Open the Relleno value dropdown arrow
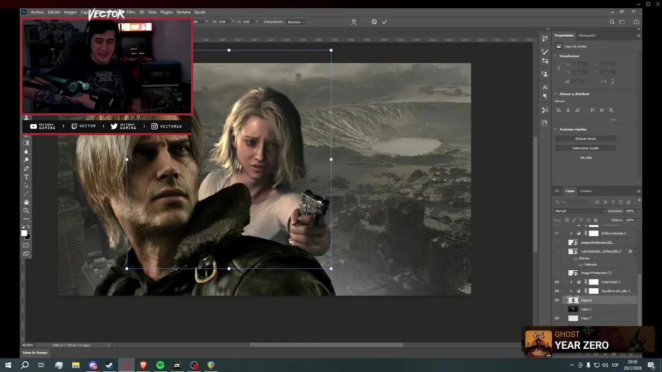Viewport: 662px width, 372px height. coord(638,220)
